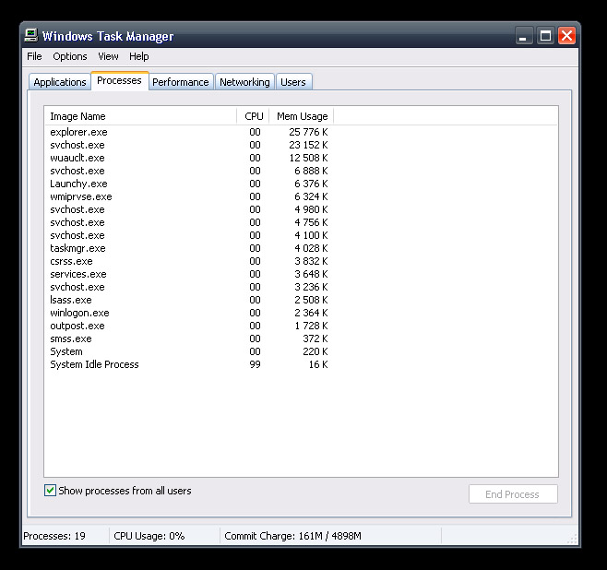Open the Networking tab
The width and height of the screenshot is (607, 570).
coord(244,82)
